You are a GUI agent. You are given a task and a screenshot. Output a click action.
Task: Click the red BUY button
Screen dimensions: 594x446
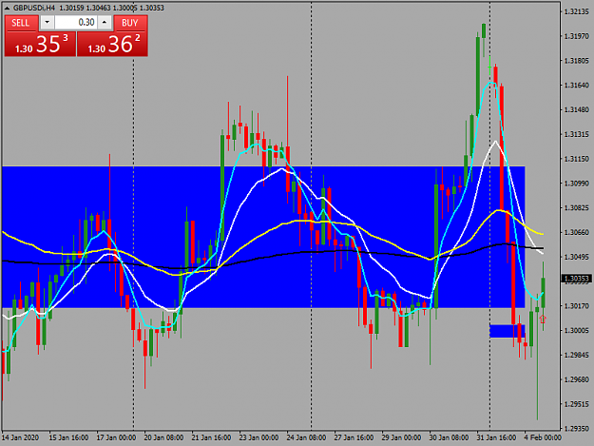[x=130, y=23]
